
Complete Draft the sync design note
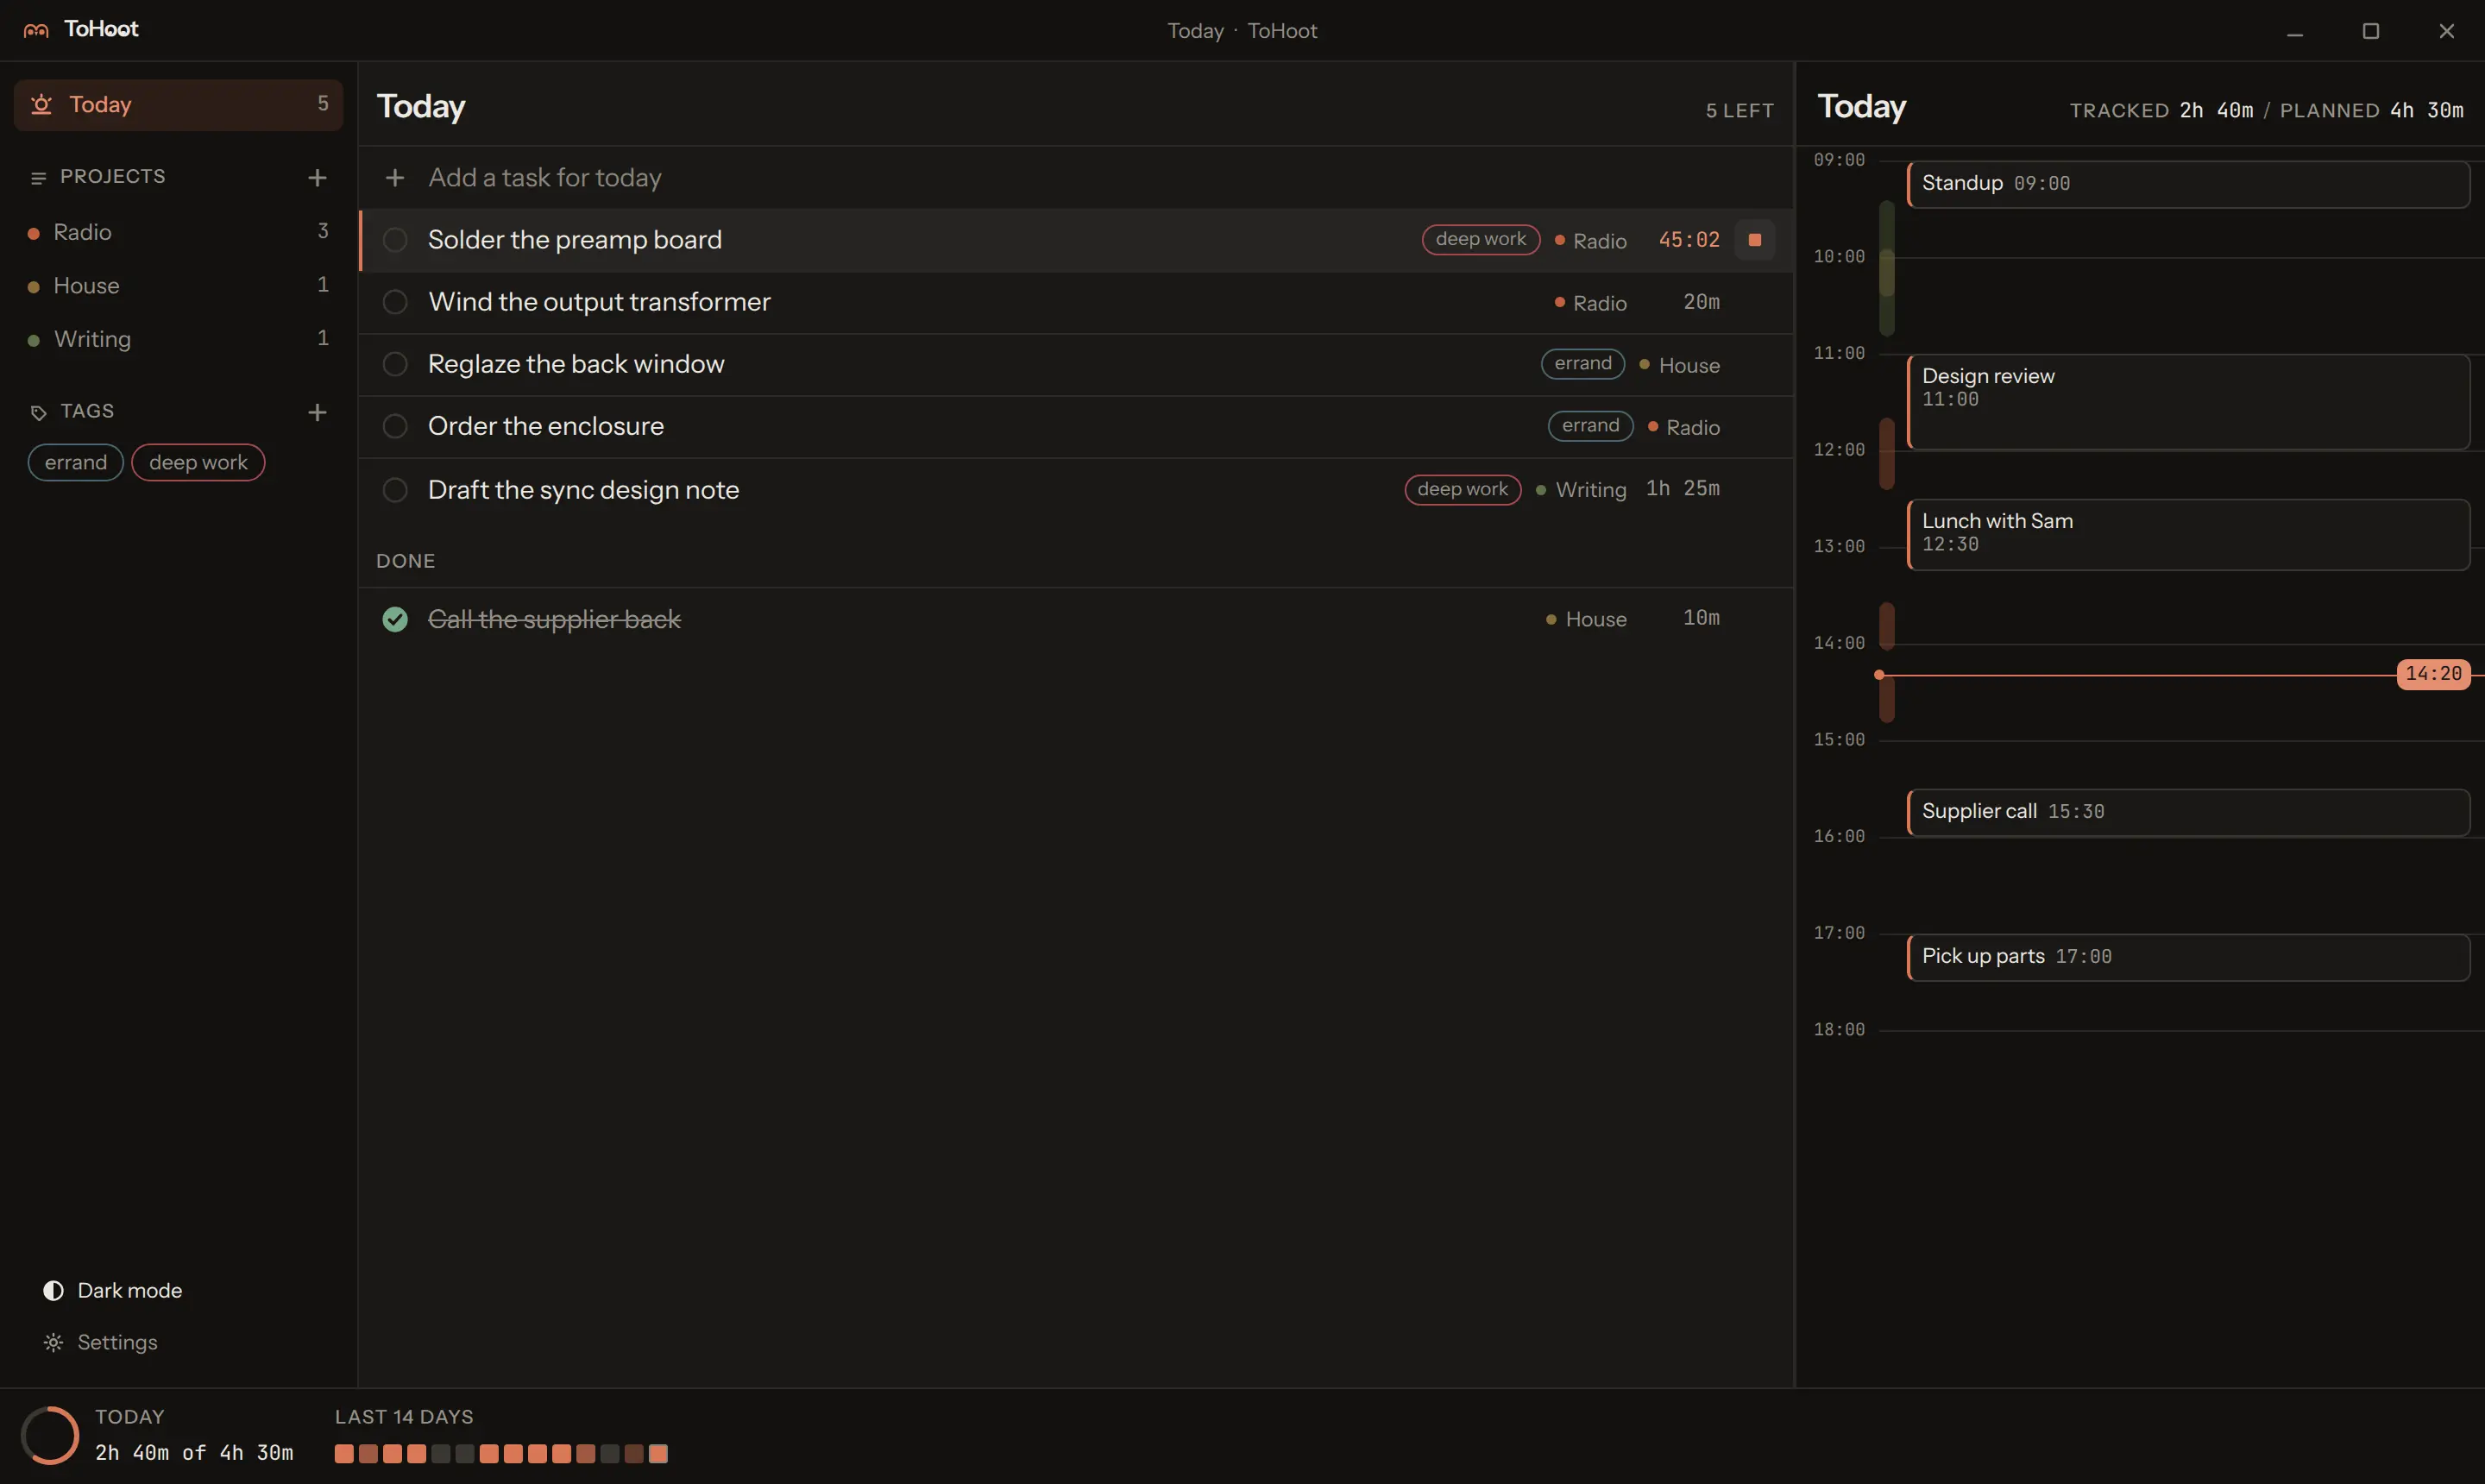point(395,490)
